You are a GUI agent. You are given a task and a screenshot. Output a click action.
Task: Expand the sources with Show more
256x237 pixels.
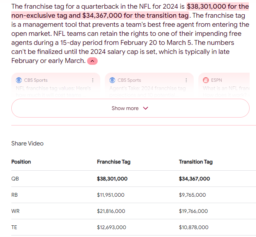click(x=130, y=108)
